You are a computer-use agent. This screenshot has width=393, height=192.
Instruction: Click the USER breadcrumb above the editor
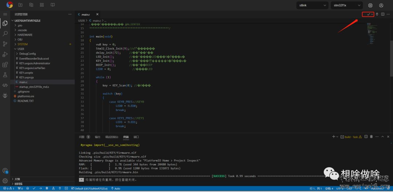coord(82,20)
